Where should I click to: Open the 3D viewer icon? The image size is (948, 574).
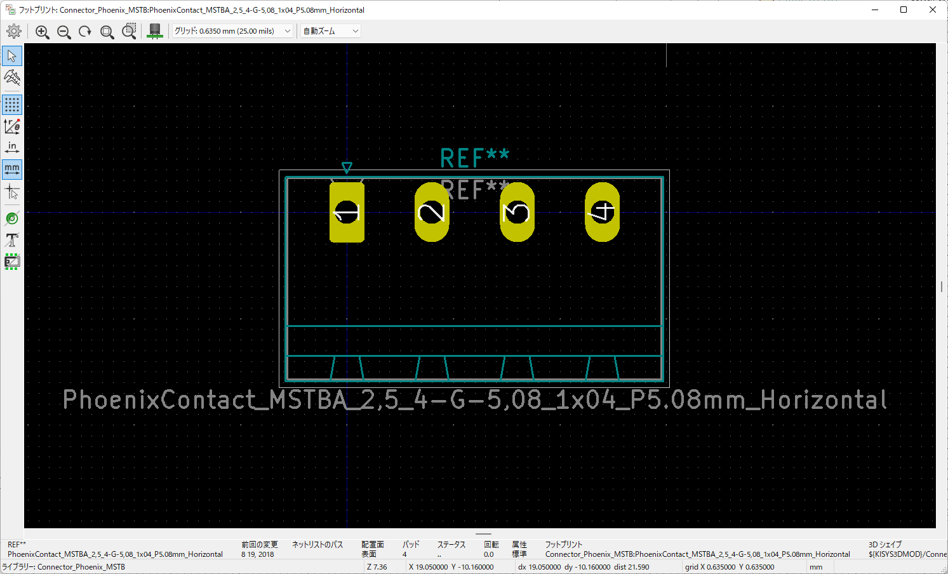155,31
